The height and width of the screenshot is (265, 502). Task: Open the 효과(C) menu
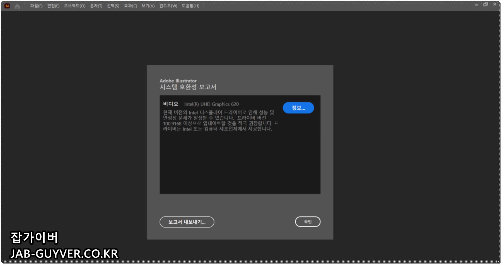point(131,6)
